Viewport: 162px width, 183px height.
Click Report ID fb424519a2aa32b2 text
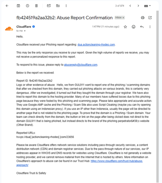pos(34,81)
